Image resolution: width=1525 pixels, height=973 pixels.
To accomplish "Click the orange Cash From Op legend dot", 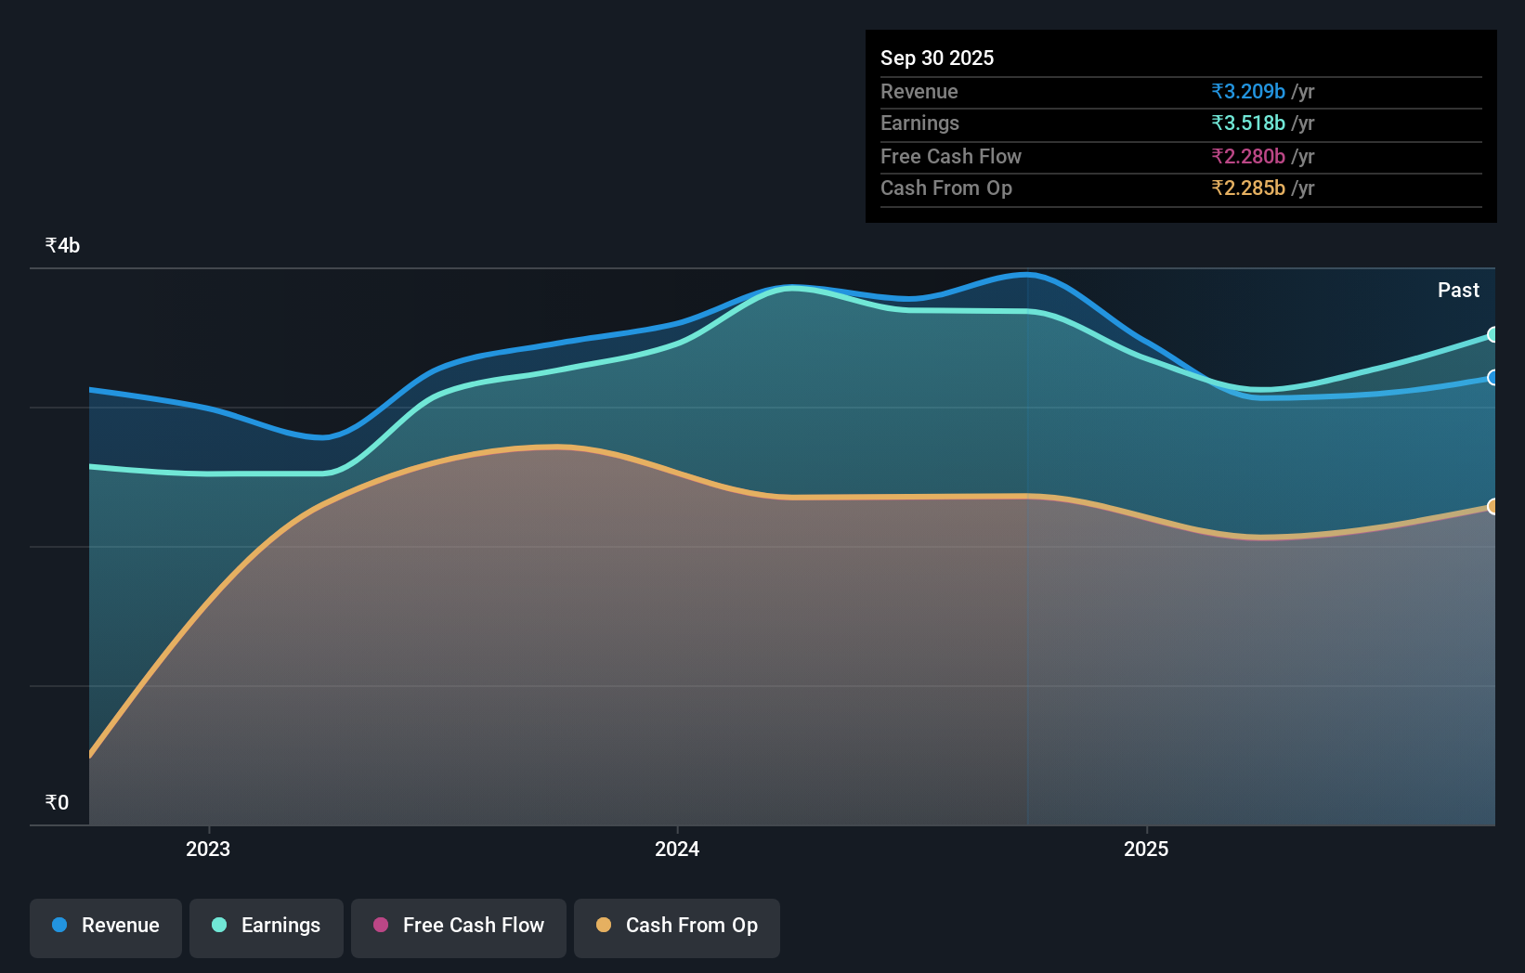I will 604,926.
